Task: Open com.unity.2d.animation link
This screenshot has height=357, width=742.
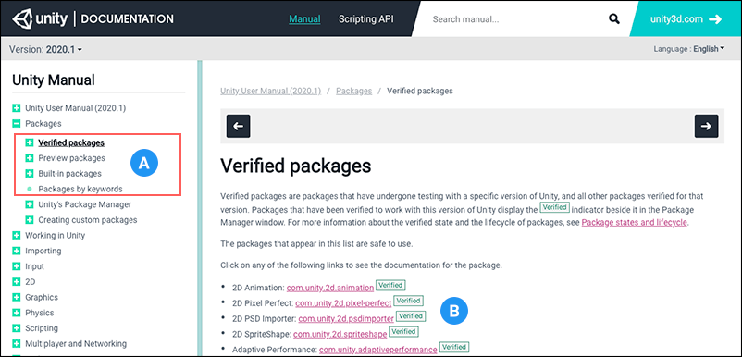Action: tap(330, 288)
